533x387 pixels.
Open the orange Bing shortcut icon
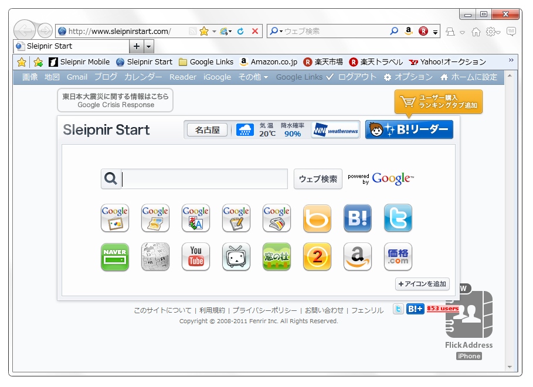[x=317, y=218]
